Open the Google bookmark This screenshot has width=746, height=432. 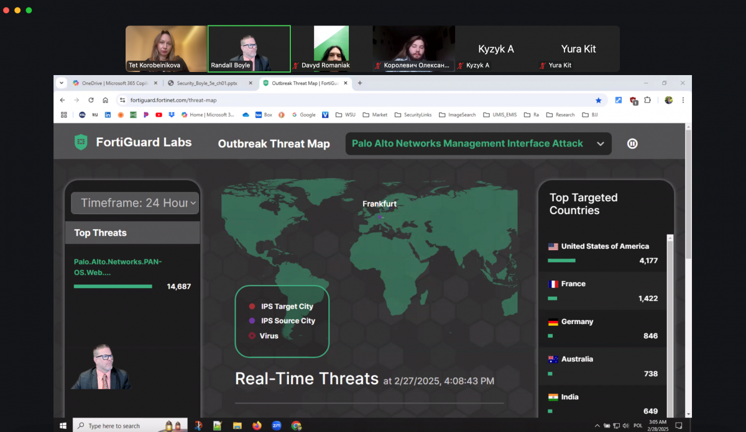pos(303,115)
